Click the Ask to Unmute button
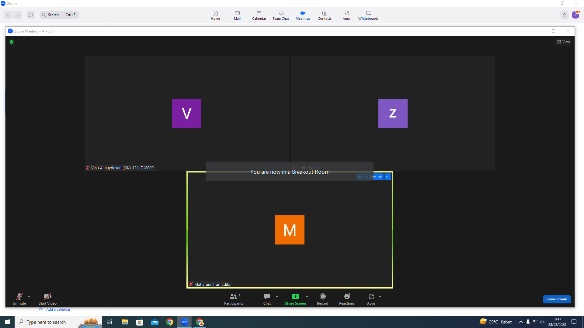The height and width of the screenshot is (328, 584). click(x=370, y=177)
